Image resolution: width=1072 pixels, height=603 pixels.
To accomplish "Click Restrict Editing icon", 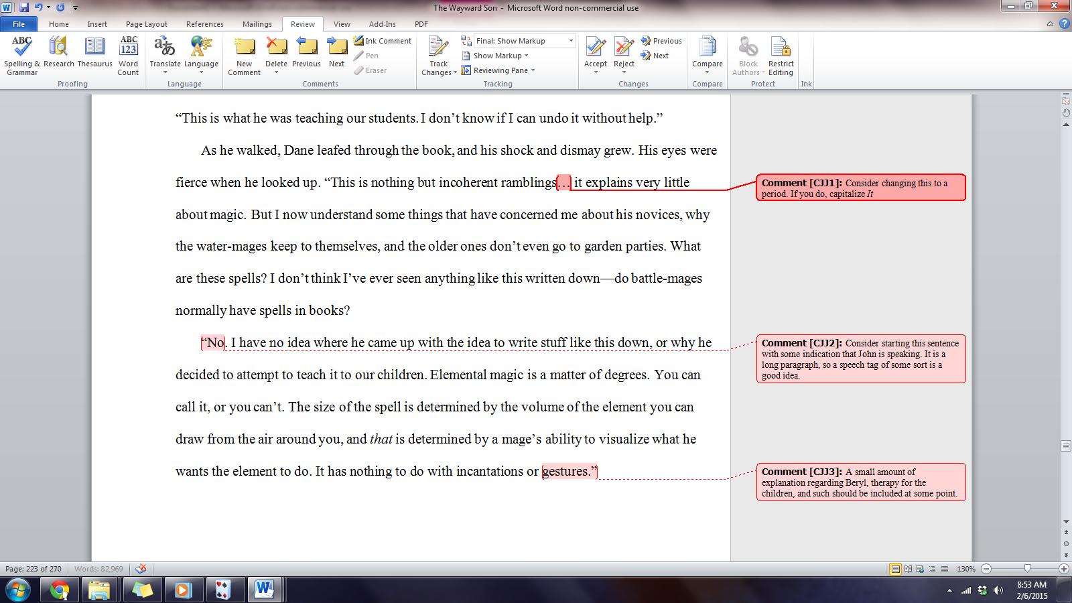I will tap(781, 55).
